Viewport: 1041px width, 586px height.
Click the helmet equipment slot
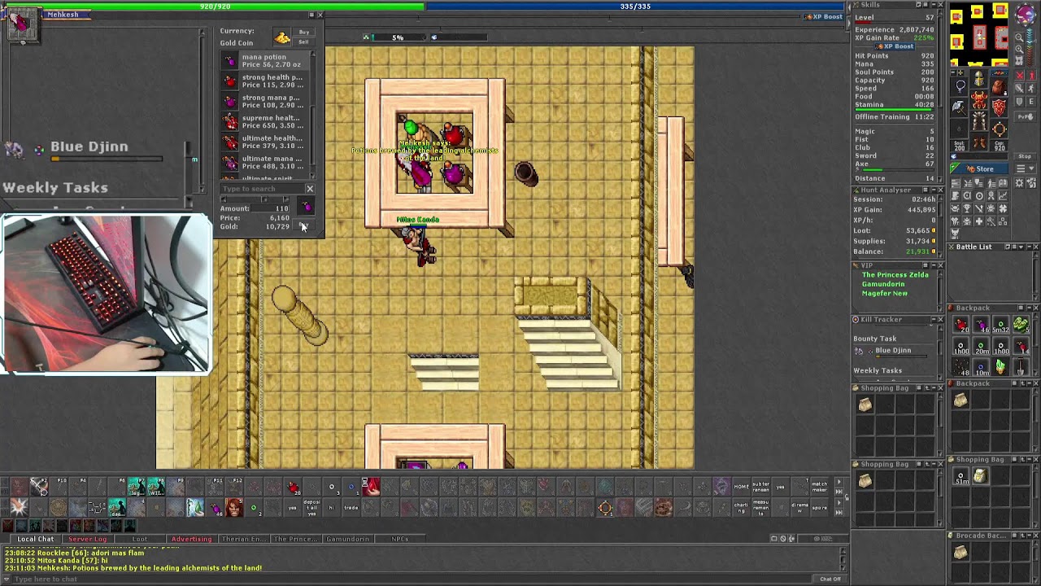click(x=980, y=81)
